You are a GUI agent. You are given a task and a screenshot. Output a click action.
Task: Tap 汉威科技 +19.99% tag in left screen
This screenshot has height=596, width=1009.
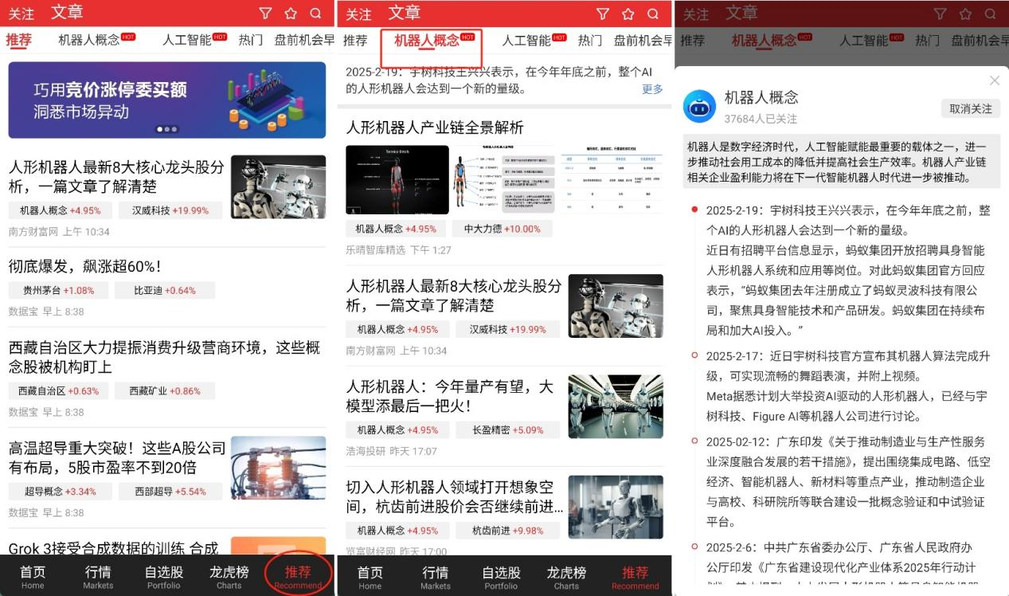(x=170, y=210)
